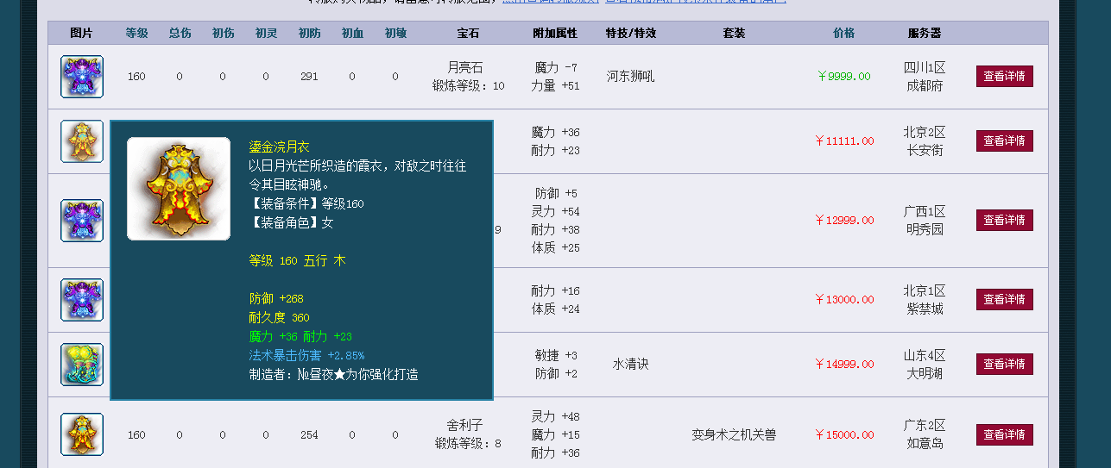This screenshot has width=1111, height=468.
Task: Click 锻炼等级：10 in the first row
Action: tap(469, 85)
